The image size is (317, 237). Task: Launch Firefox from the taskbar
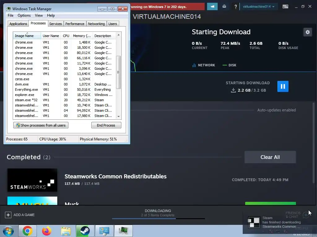click(47, 231)
